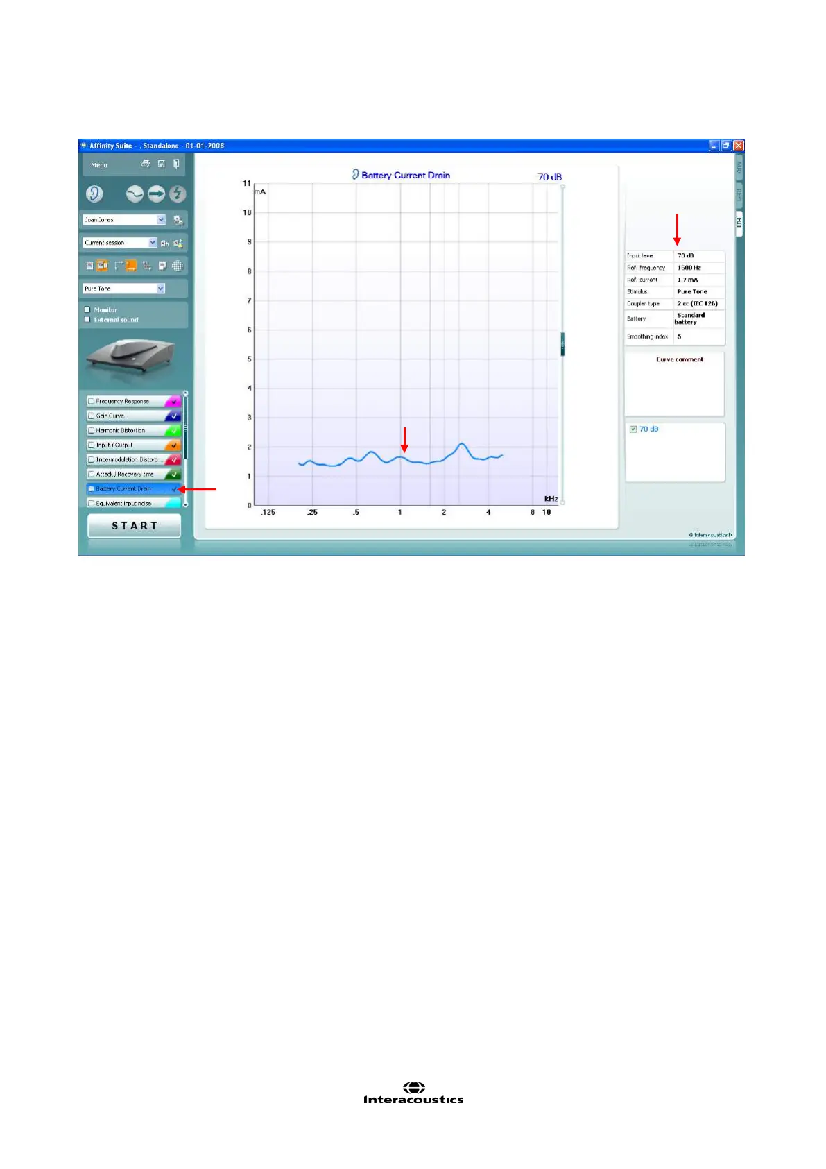Click the Stimulus value Pure Tone
The image size is (826, 1169).
point(692,291)
